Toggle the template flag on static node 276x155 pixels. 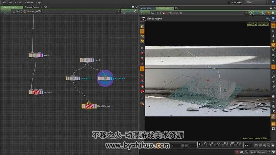coord(40,55)
